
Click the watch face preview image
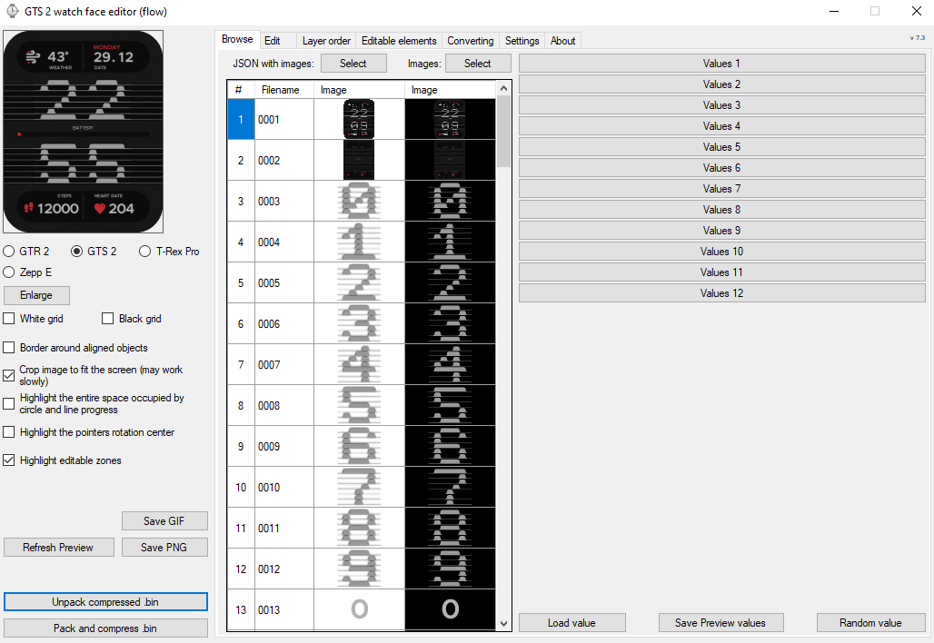84,132
